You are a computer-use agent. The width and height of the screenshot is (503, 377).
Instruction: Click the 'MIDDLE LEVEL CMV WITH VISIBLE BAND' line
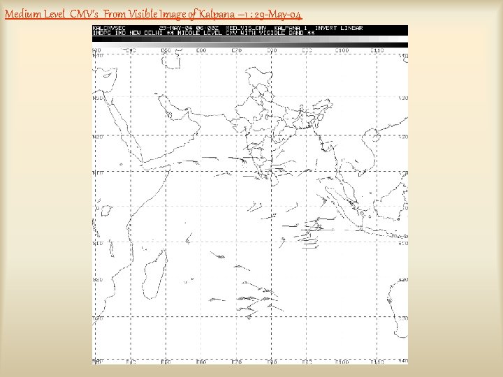coord(240,33)
